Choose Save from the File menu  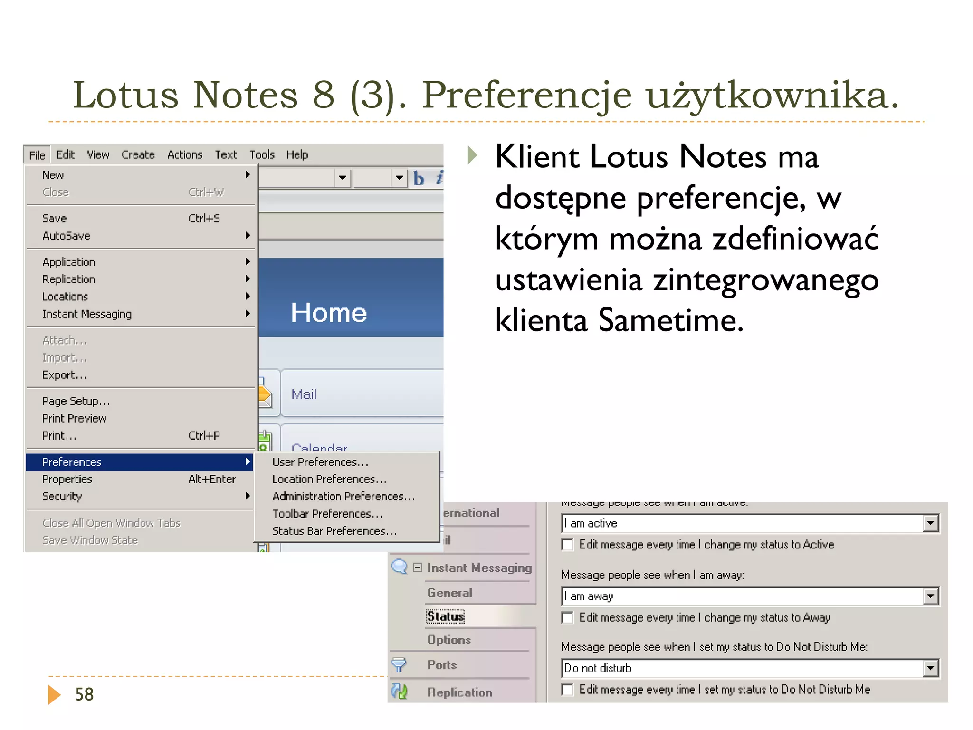point(141,219)
